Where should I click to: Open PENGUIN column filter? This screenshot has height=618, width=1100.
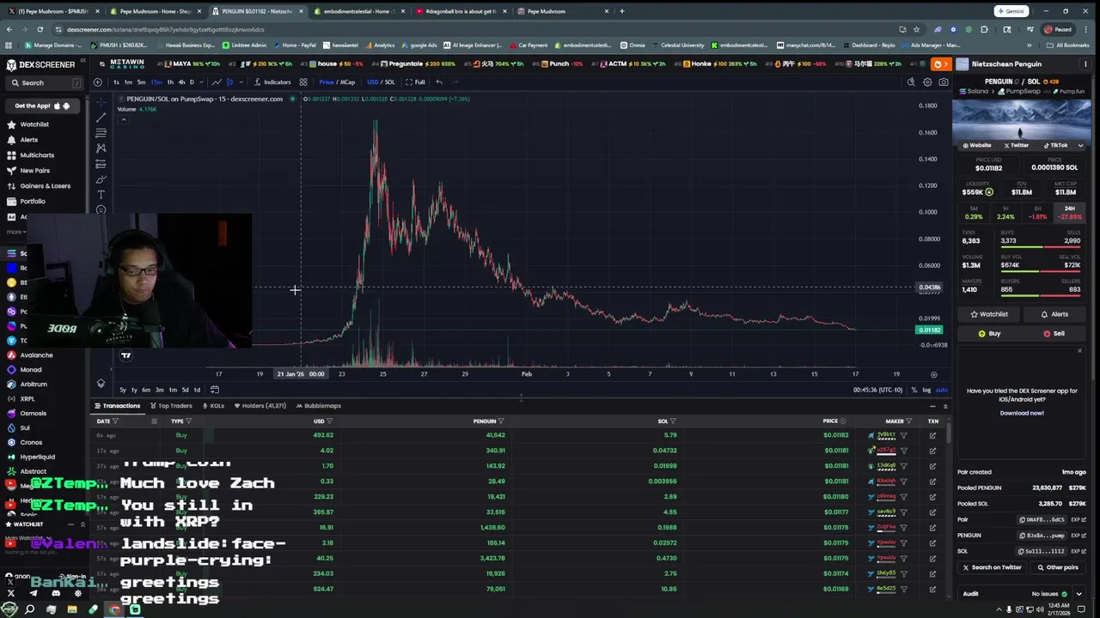click(x=501, y=421)
